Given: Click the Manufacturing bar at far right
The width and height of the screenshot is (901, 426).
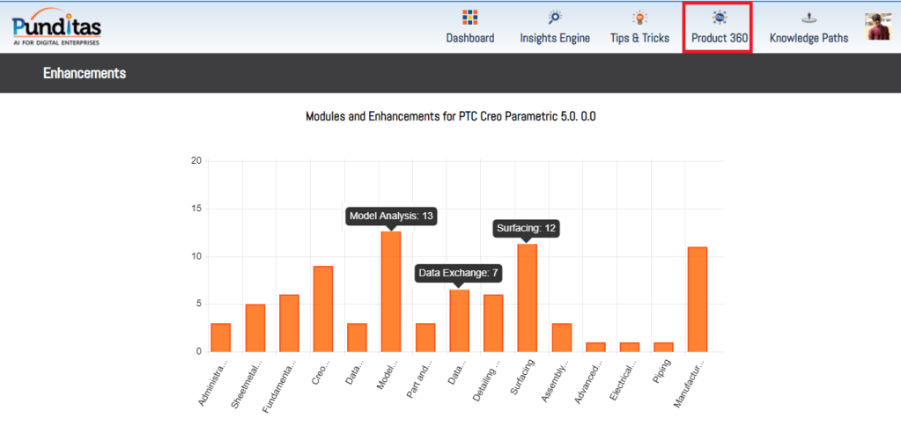Looking at the screenshot, I should tap(698, 299).
